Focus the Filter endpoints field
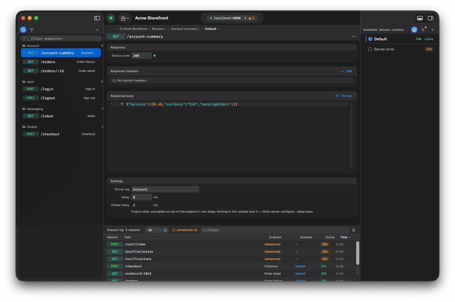This screenshot has height=302, width=455. tap(61, 39)
